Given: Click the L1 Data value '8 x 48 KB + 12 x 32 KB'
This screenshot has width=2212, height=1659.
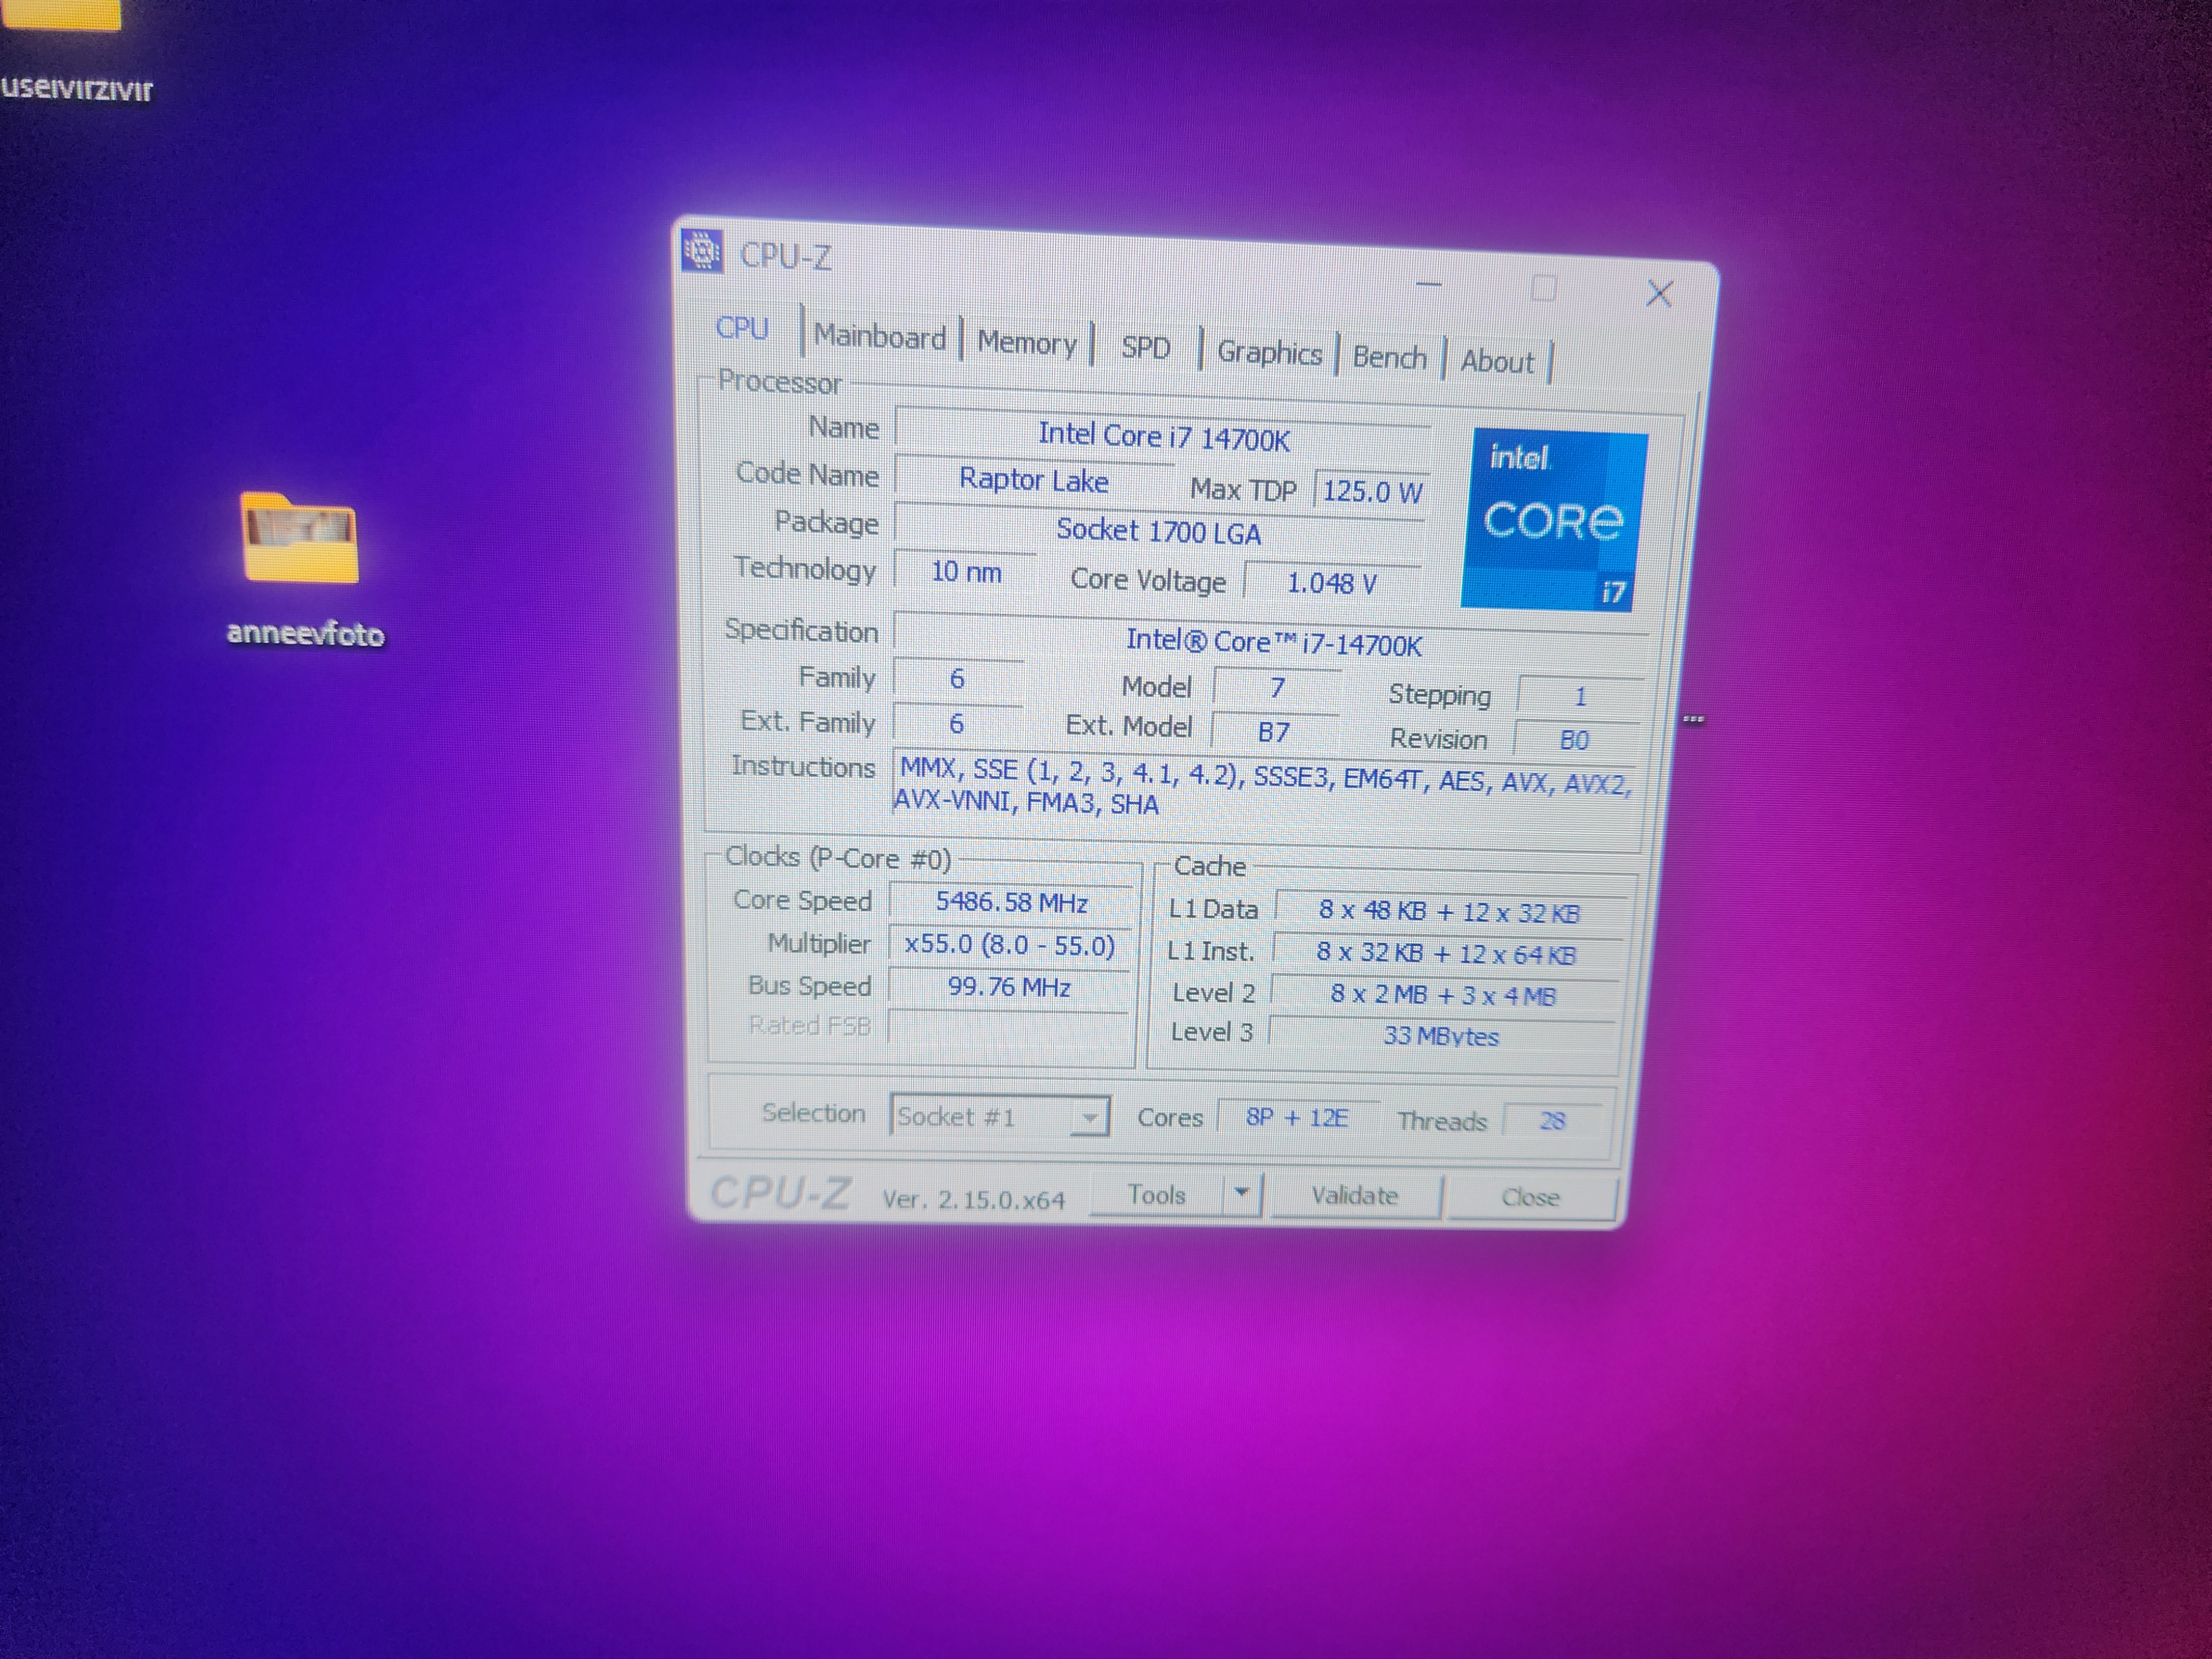Looking at the screenshot, I should [x=1449, y=911].
